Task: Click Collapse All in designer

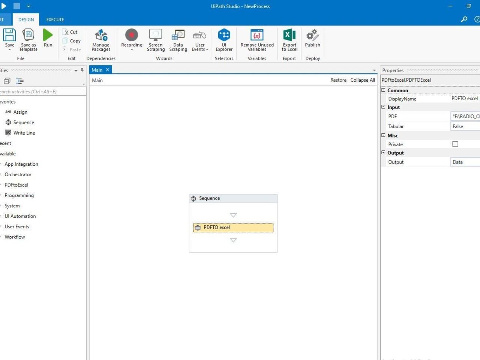Action: (x=363, y=80)
